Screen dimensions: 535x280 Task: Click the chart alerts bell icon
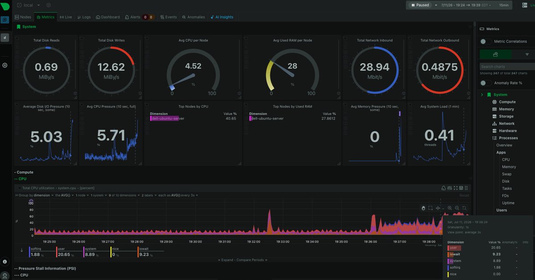point(444,188)
